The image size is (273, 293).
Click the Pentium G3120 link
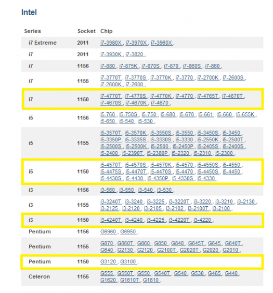pos(109,261)
